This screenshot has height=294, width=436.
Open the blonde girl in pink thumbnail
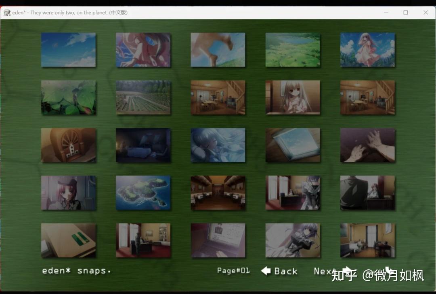coord(293,97)
